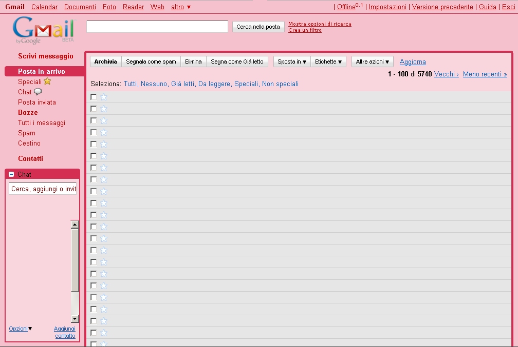Go to the Vecchi page of messages
This screenshot has width=518, height=347.
tap(446, 74)
